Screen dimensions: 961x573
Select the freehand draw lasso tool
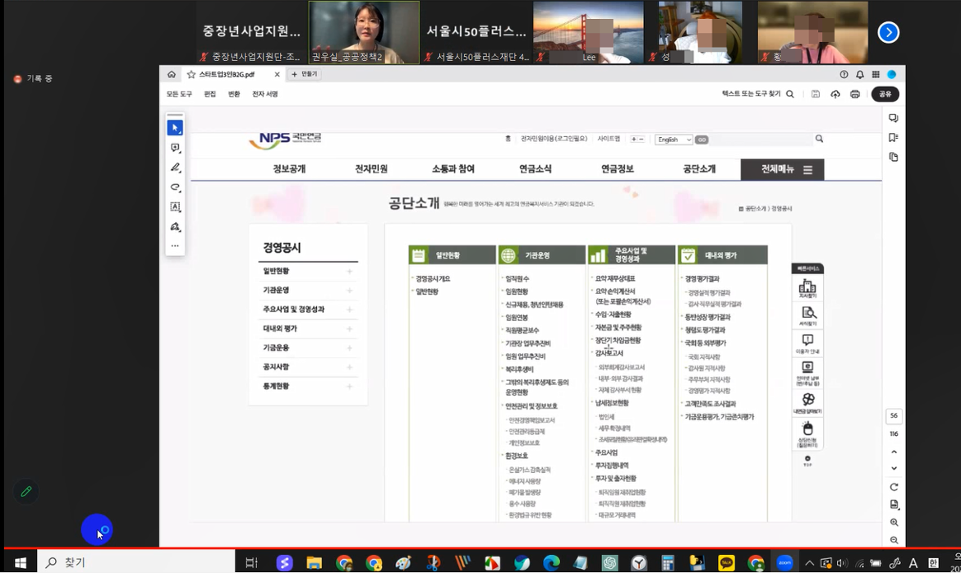(175, 187)
